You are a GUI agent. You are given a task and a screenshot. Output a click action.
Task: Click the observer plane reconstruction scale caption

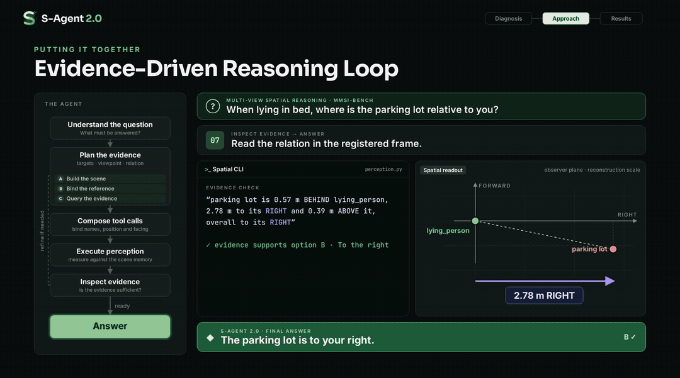(592, 170)
